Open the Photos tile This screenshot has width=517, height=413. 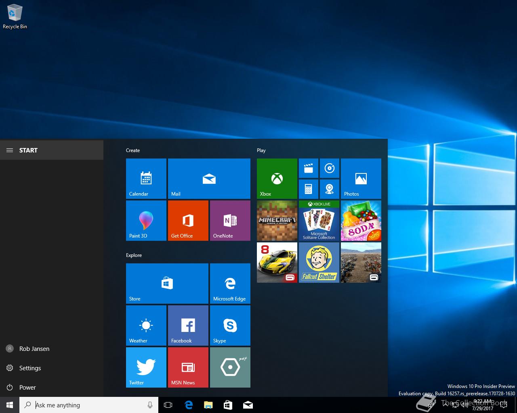click(x=361, y=179)
